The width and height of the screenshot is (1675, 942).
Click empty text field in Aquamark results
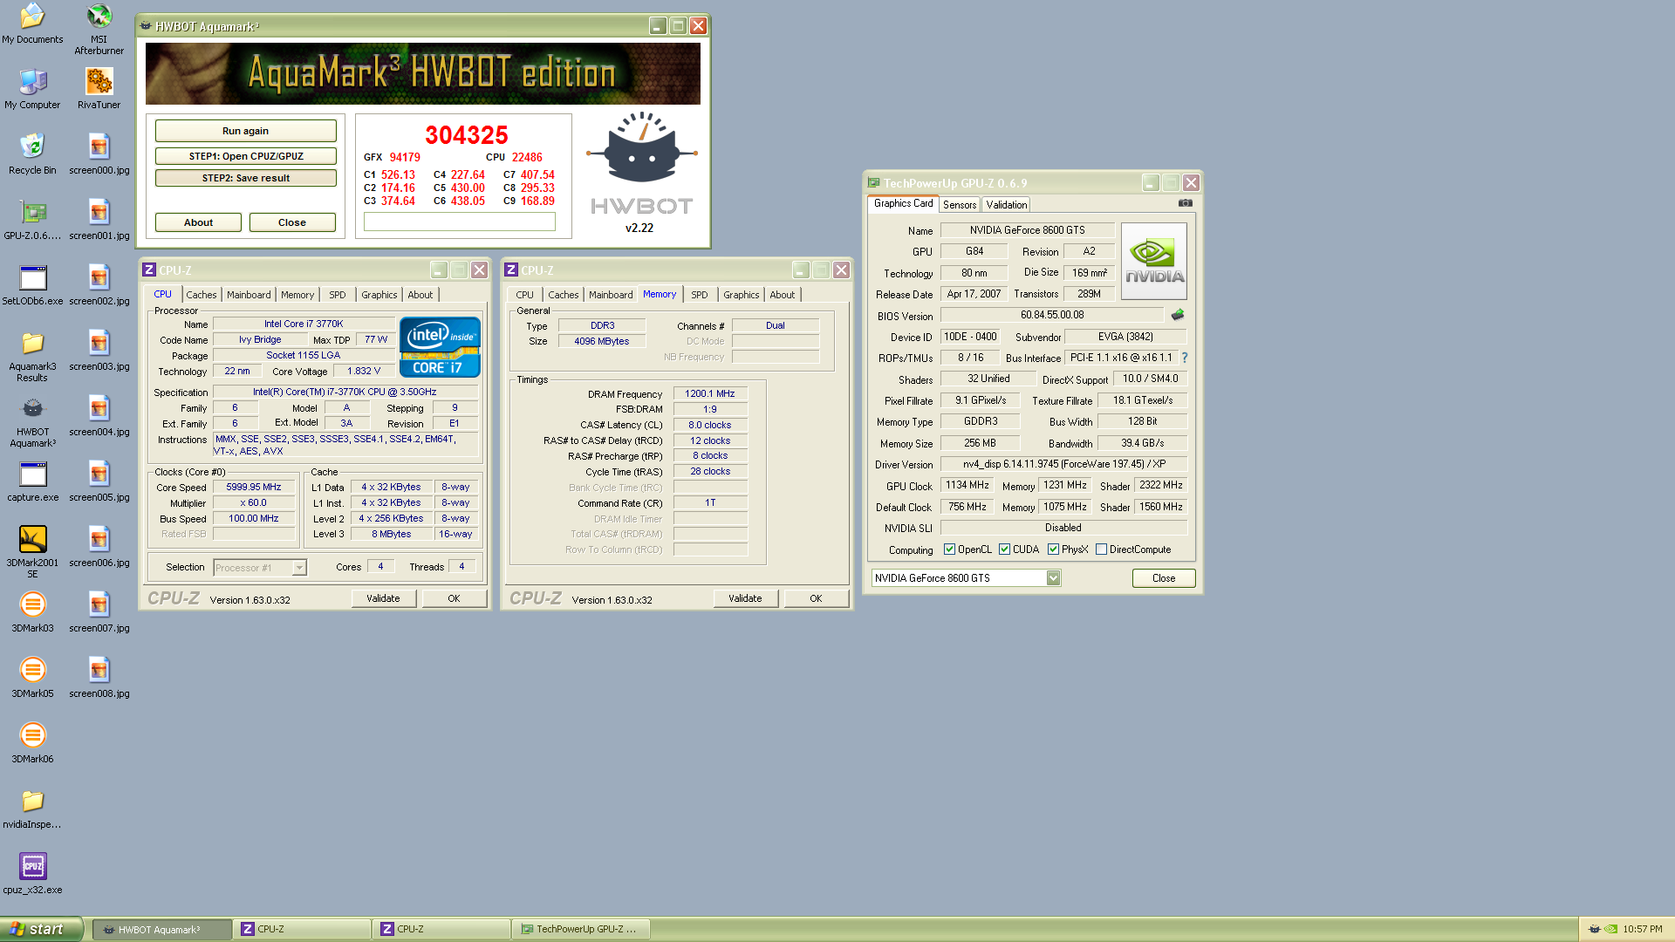pyautogui.click(x=459, y=222)
